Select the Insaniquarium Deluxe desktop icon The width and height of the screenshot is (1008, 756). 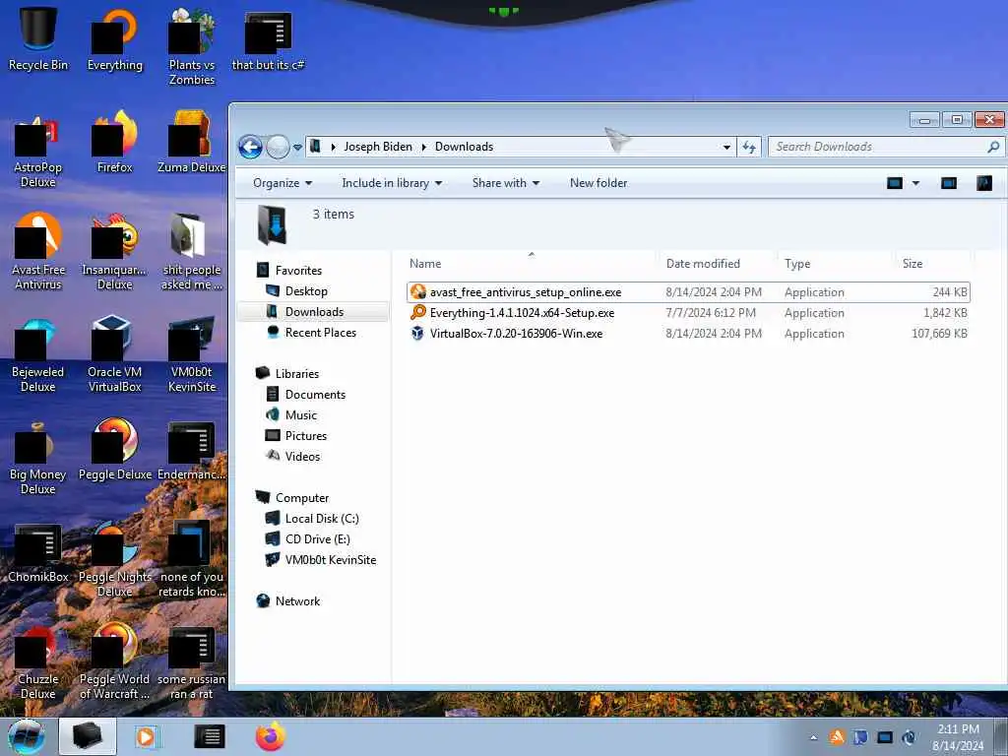(114, 251)
